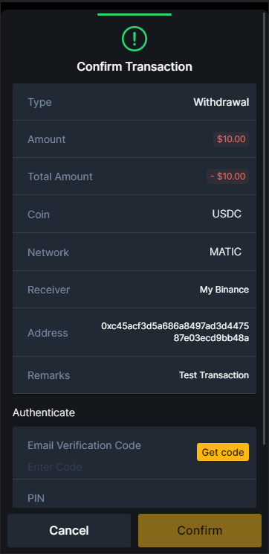
Task: Click the dialog's vertical scrollbar
Action: point(265,229)
